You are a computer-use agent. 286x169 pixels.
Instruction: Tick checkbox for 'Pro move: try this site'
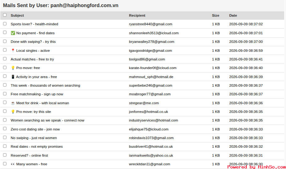[x=5, y=111]
